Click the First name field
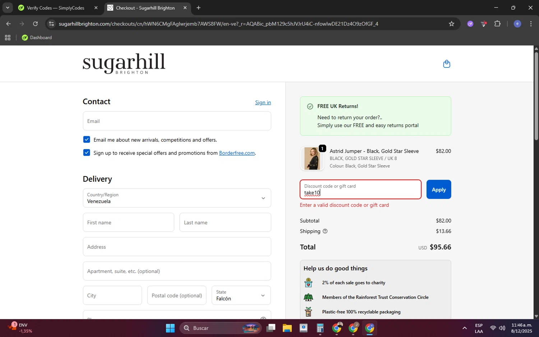The image size is (539, 337). coord(128,222)
